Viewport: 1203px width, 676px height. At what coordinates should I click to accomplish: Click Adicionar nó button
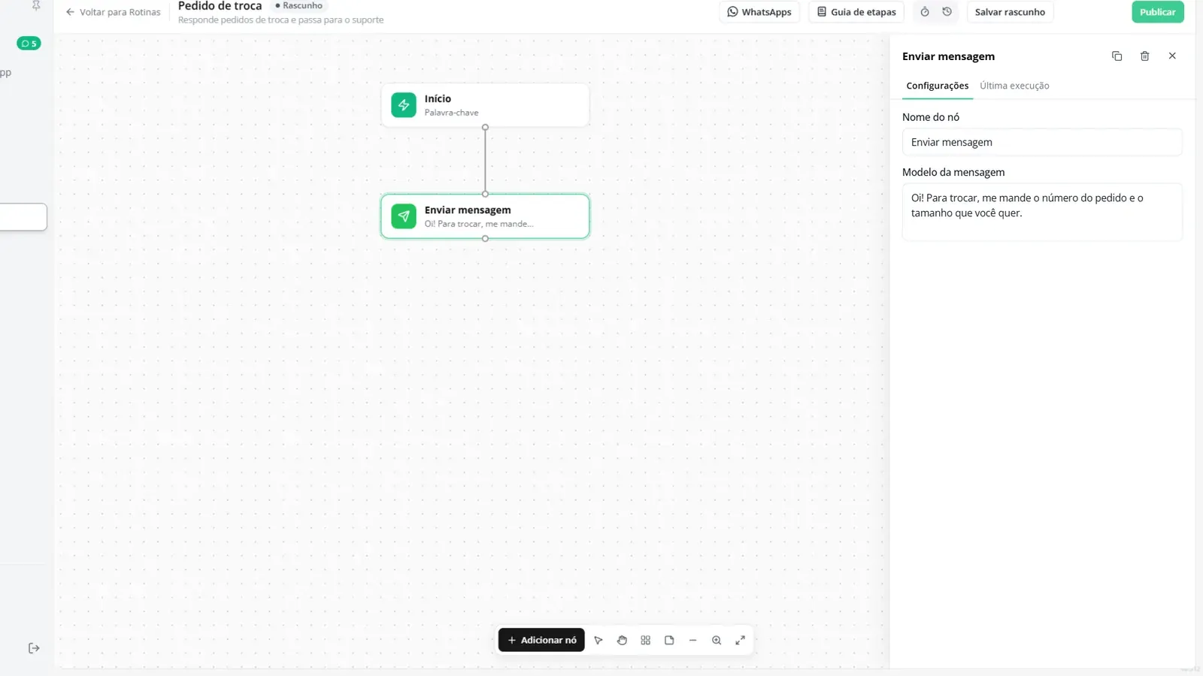click(541, 640)
